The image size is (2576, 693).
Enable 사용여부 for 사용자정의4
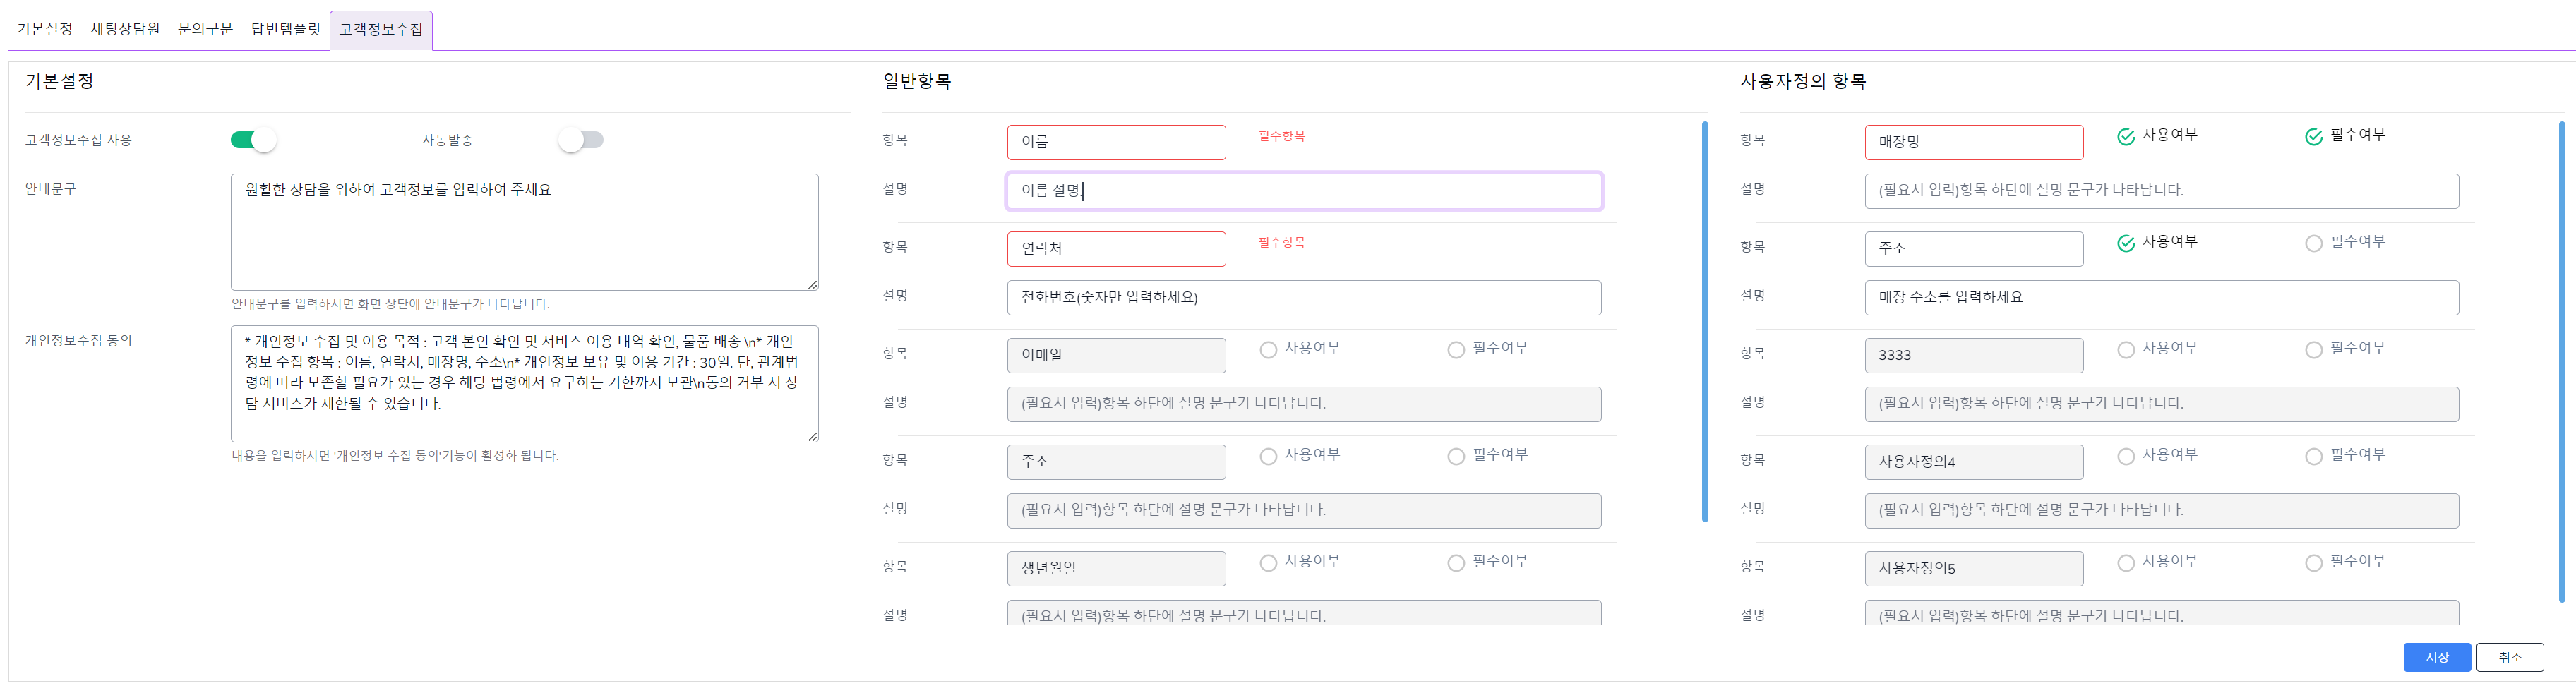pyautogui.click(x=2126, y=456)
